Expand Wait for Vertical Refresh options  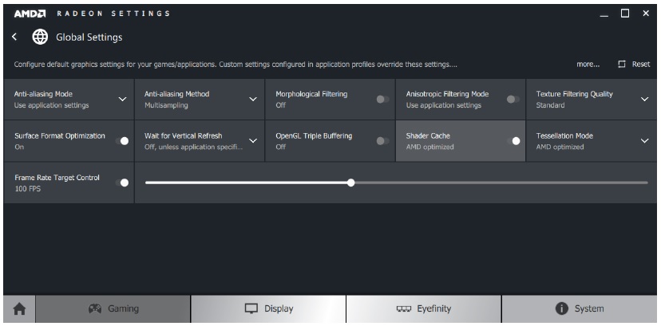point(253,141)
